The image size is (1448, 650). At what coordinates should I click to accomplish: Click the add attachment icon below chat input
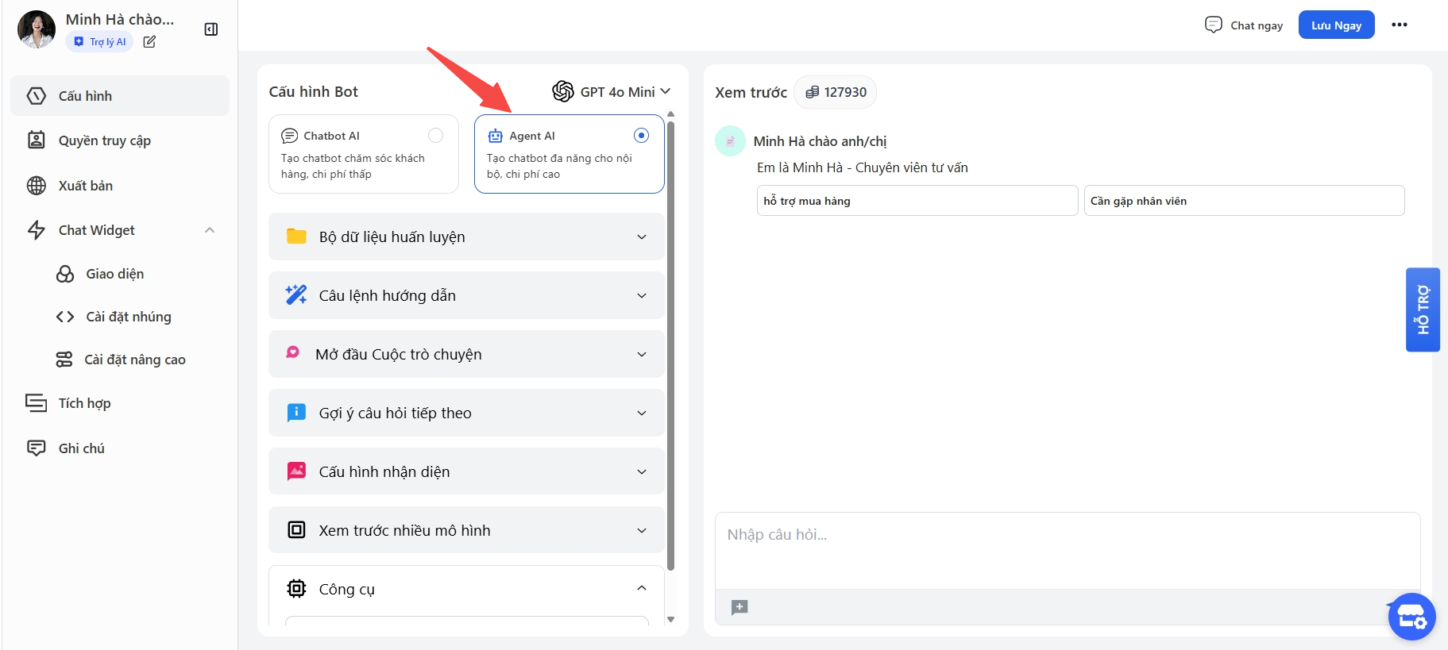pyautogui.click(x=739, y=607)
